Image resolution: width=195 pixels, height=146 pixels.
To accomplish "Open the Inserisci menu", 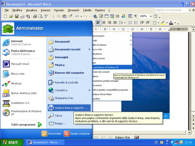I will coord(46,10).
